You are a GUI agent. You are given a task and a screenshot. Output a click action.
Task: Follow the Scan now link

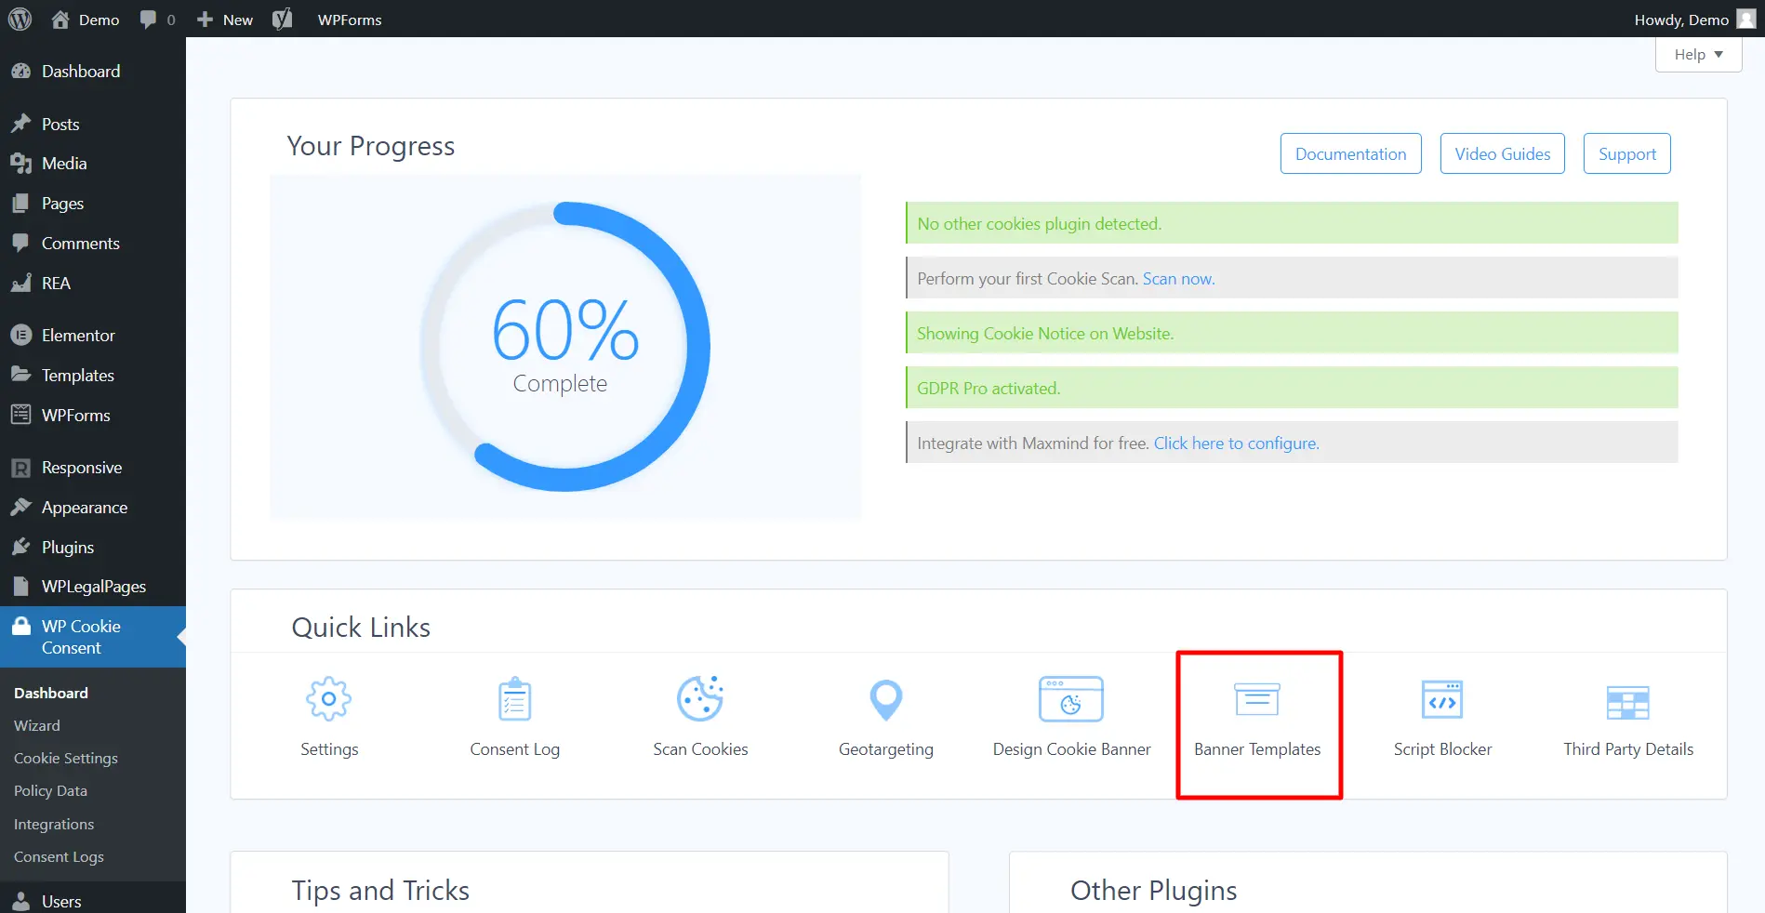1177,278
